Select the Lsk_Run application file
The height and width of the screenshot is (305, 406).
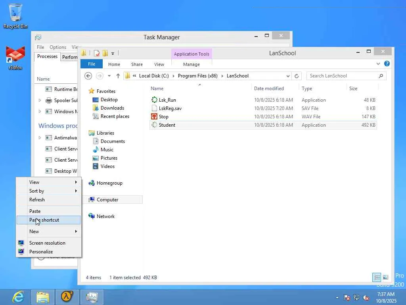(x=263, y=100)
